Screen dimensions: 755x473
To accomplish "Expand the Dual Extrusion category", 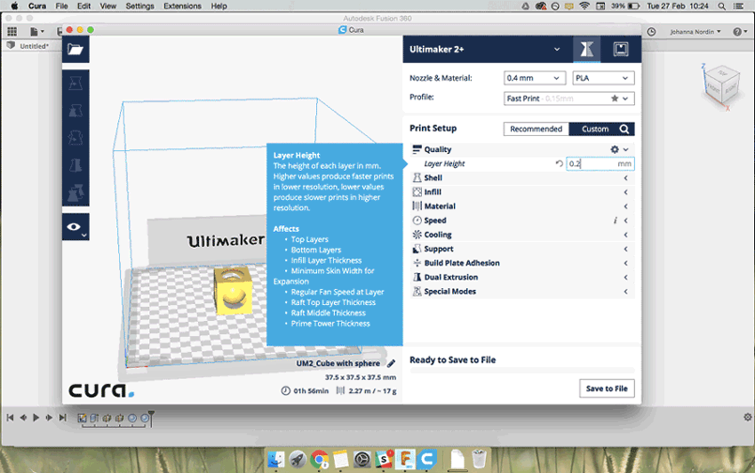I will [625, 277].
